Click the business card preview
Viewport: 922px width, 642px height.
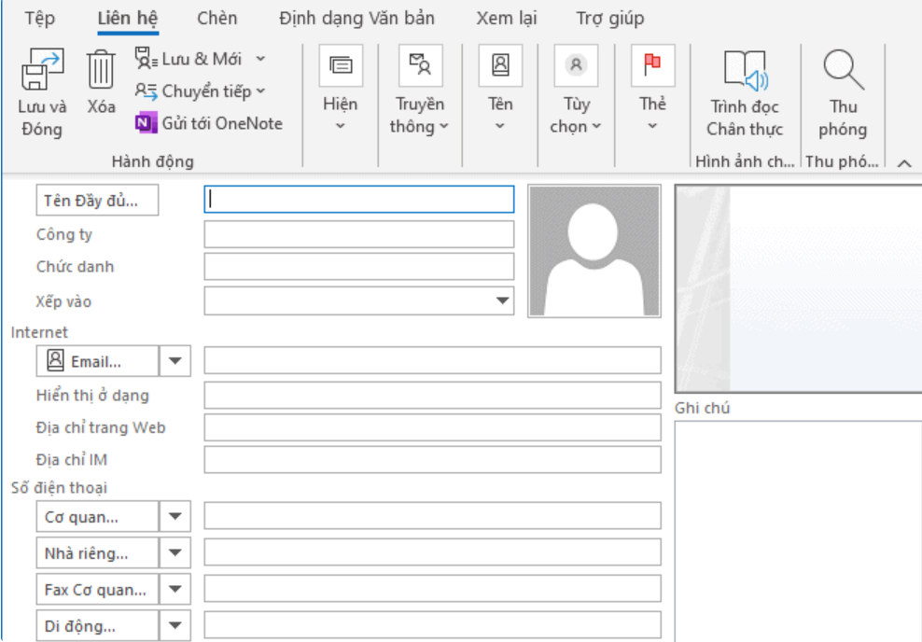[x=799, y=288]
